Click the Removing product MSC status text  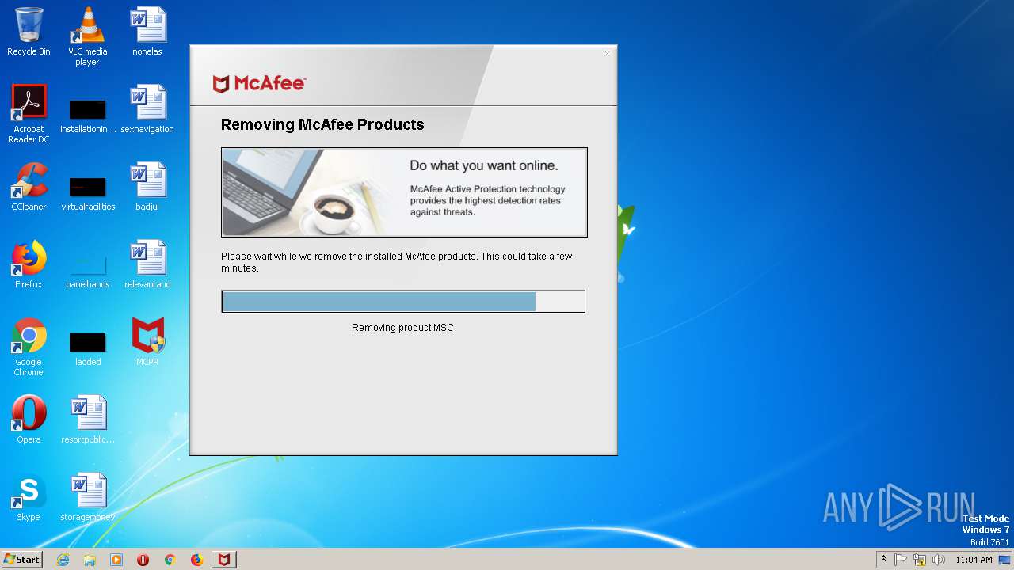click(x=402, y=328)
